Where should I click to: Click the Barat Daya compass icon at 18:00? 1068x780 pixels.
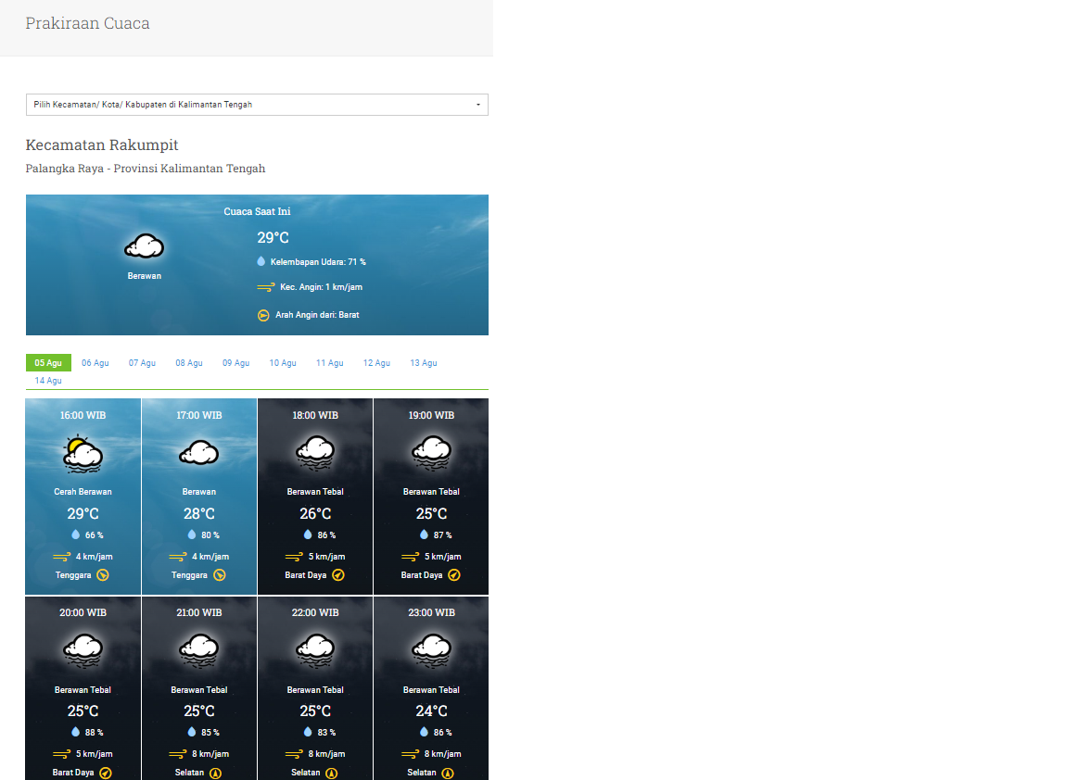click(338, 575)
